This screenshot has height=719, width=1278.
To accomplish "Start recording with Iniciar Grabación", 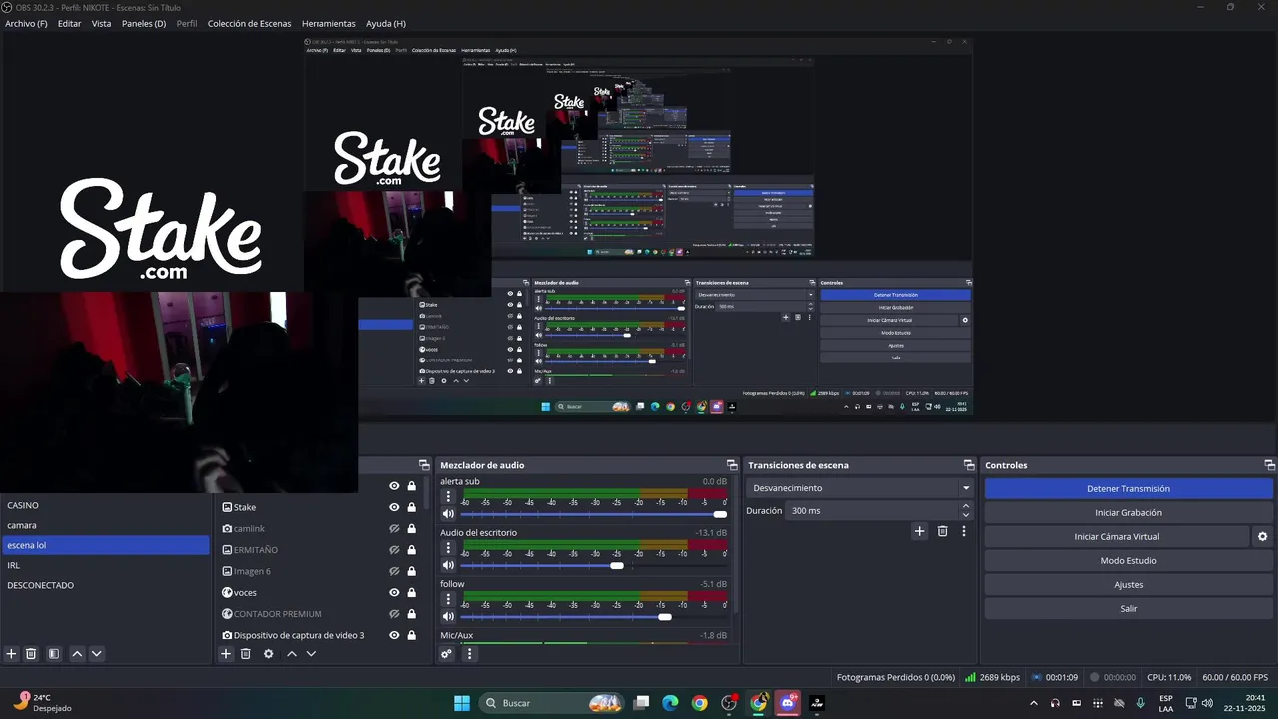I will point(1128,513).
